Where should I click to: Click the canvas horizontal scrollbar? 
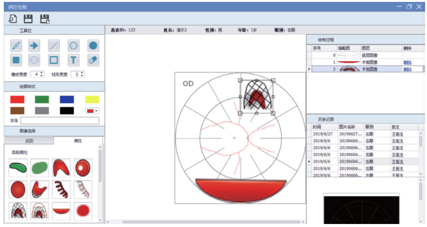[211, 222]
